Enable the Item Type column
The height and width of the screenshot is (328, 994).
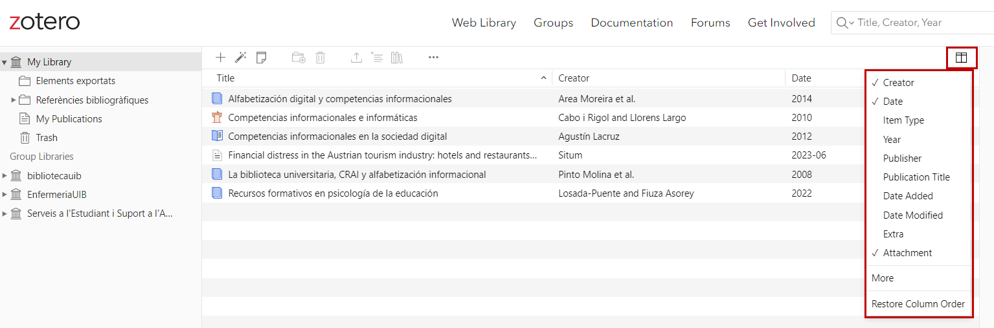pos(919,120)
